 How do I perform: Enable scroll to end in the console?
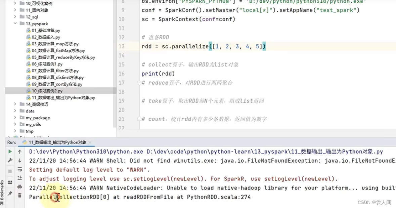(x=19, y=178)
